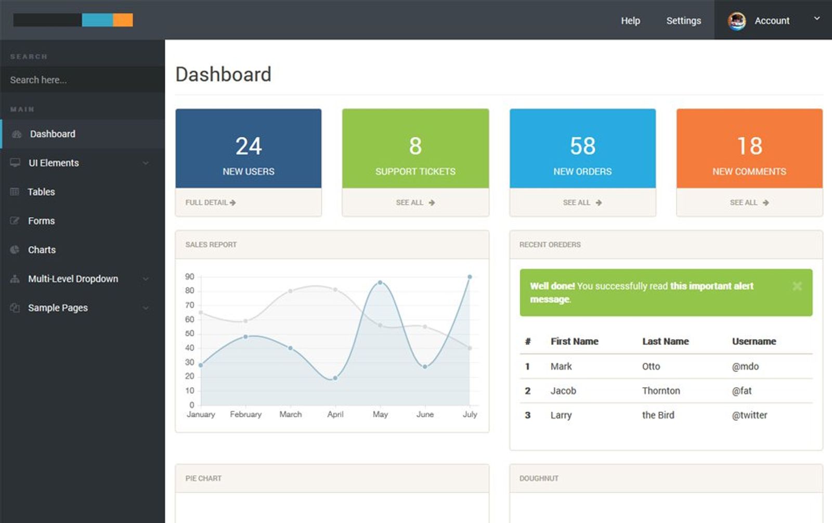
Task: Select the Dashboard sidebar item
Action: [x=83, y=134]
